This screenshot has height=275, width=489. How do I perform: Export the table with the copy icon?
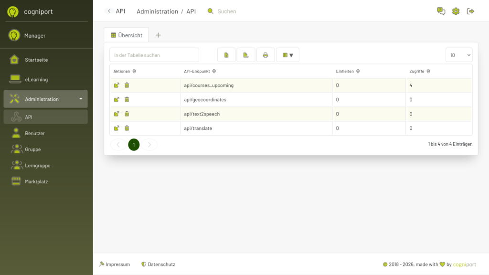pyautogui.click(x=226, y=54)
